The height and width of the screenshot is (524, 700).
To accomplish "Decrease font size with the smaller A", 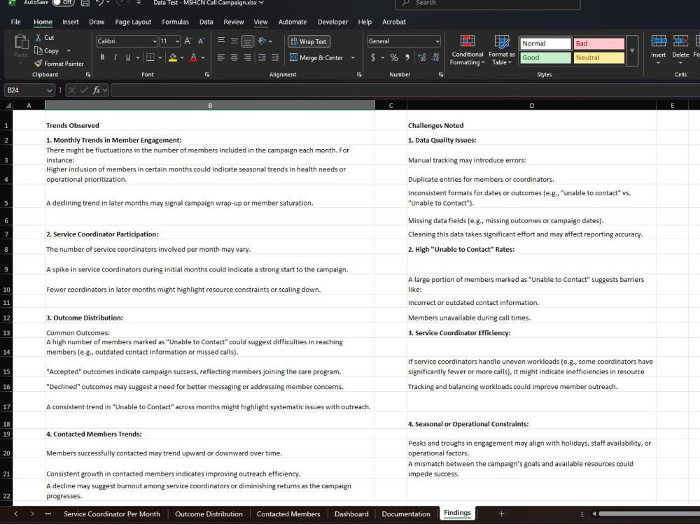I will pyautogui.click(x=202, y=41).
